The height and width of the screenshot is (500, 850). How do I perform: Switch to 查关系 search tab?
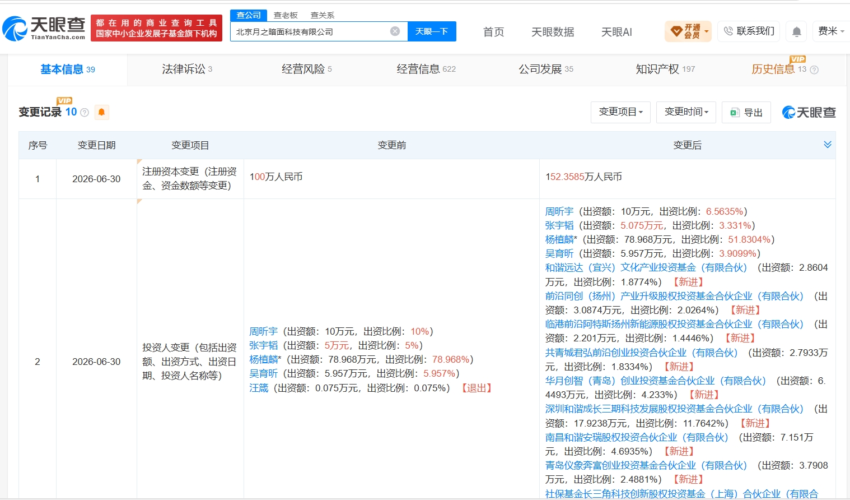(323, 15)
